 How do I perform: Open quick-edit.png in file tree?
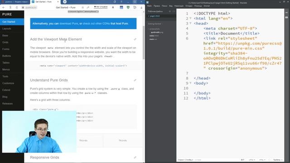tap(157, 32)
